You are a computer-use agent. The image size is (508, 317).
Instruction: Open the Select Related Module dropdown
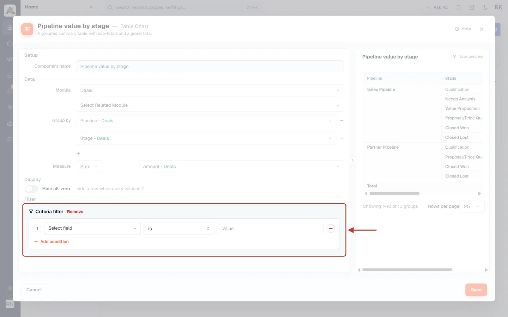click(210, 105)
